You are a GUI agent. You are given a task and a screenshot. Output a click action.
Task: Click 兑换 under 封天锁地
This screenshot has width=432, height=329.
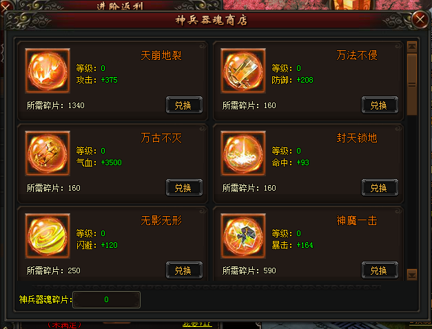[380, 187]
